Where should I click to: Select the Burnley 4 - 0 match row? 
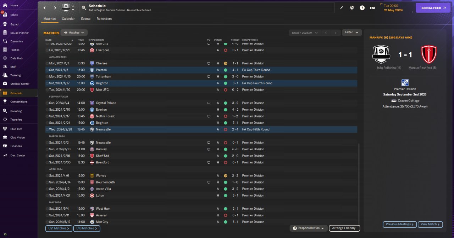(201, 149)
